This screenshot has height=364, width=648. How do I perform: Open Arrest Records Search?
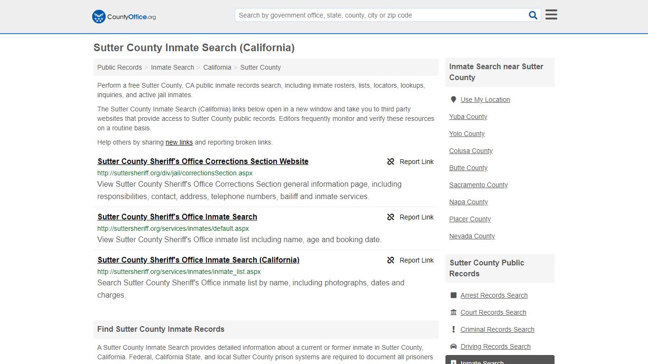click(x=494, y=295)
